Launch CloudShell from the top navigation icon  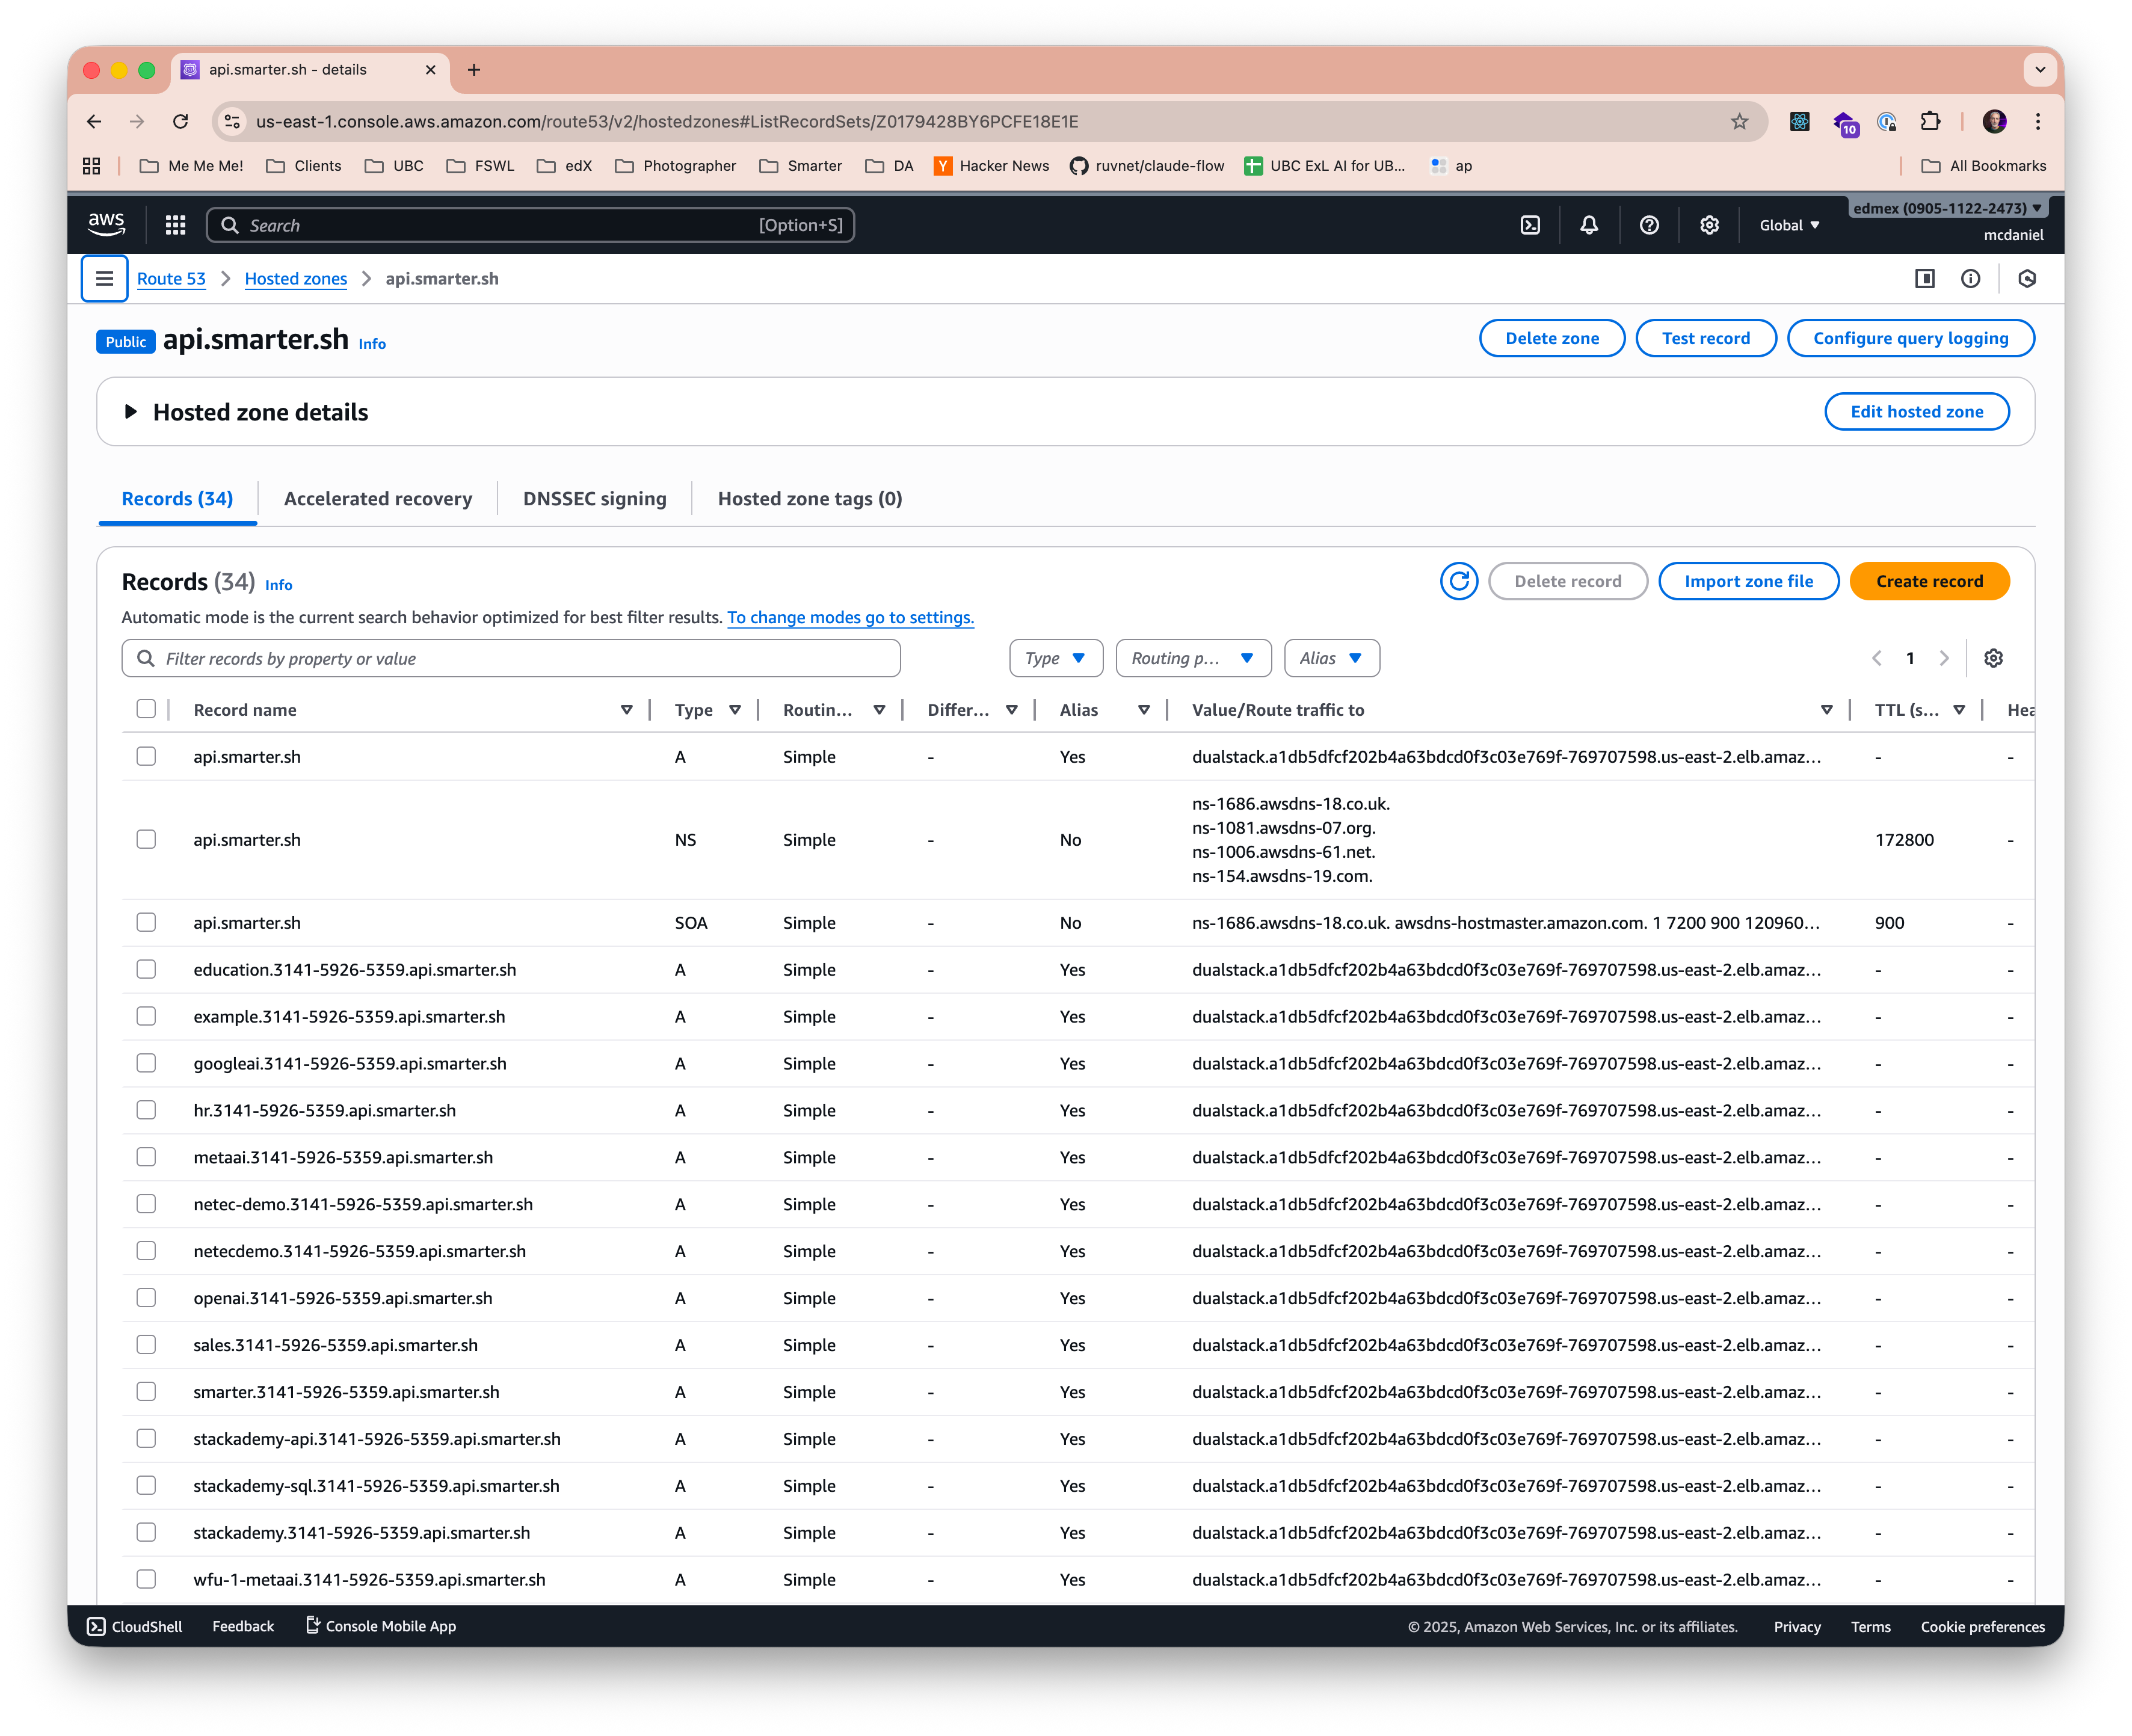[1530, 225]
